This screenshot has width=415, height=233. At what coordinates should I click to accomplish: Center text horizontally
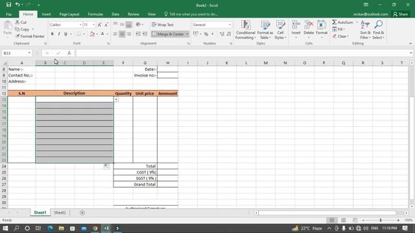tap(122, 34)
